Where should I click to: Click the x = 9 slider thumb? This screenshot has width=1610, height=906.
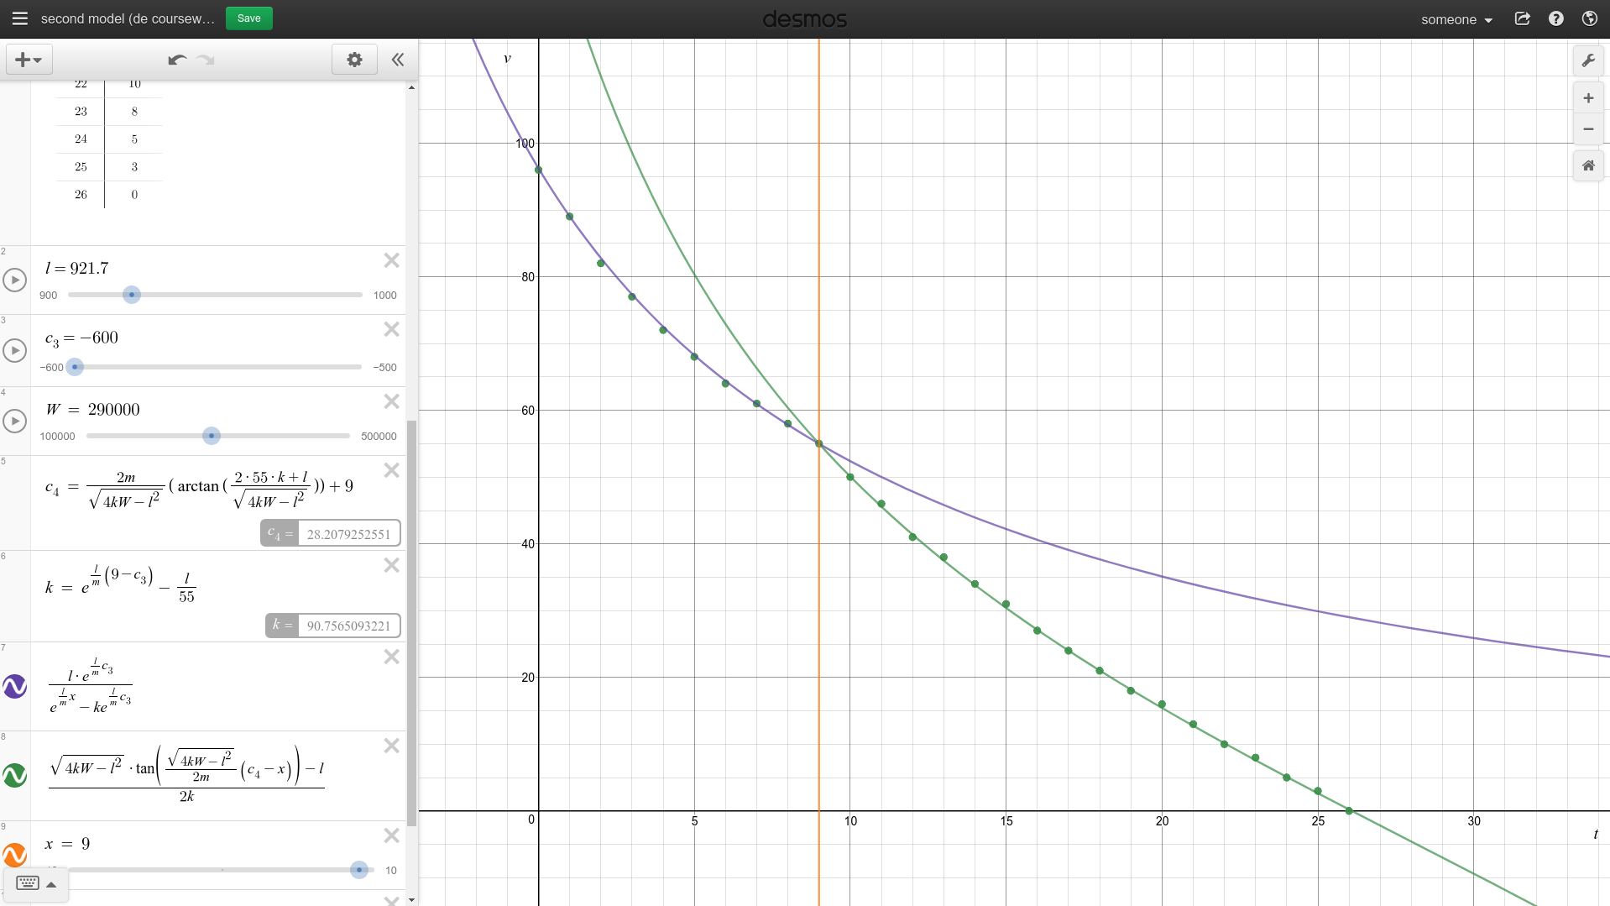point(359,870)
